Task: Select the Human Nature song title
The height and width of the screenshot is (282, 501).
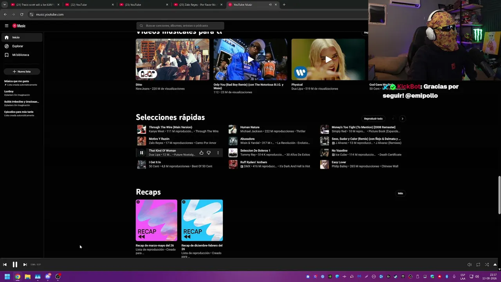Action: coord(250,127)
